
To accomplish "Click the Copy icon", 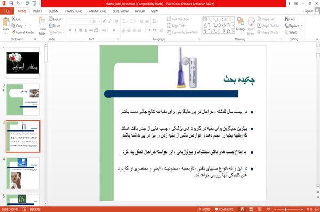I will pyautogui.click(x=13, y=26).
